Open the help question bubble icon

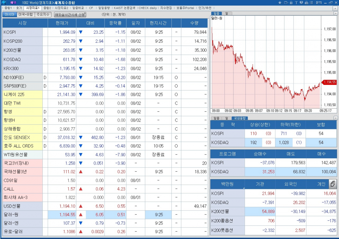[301, 3]
